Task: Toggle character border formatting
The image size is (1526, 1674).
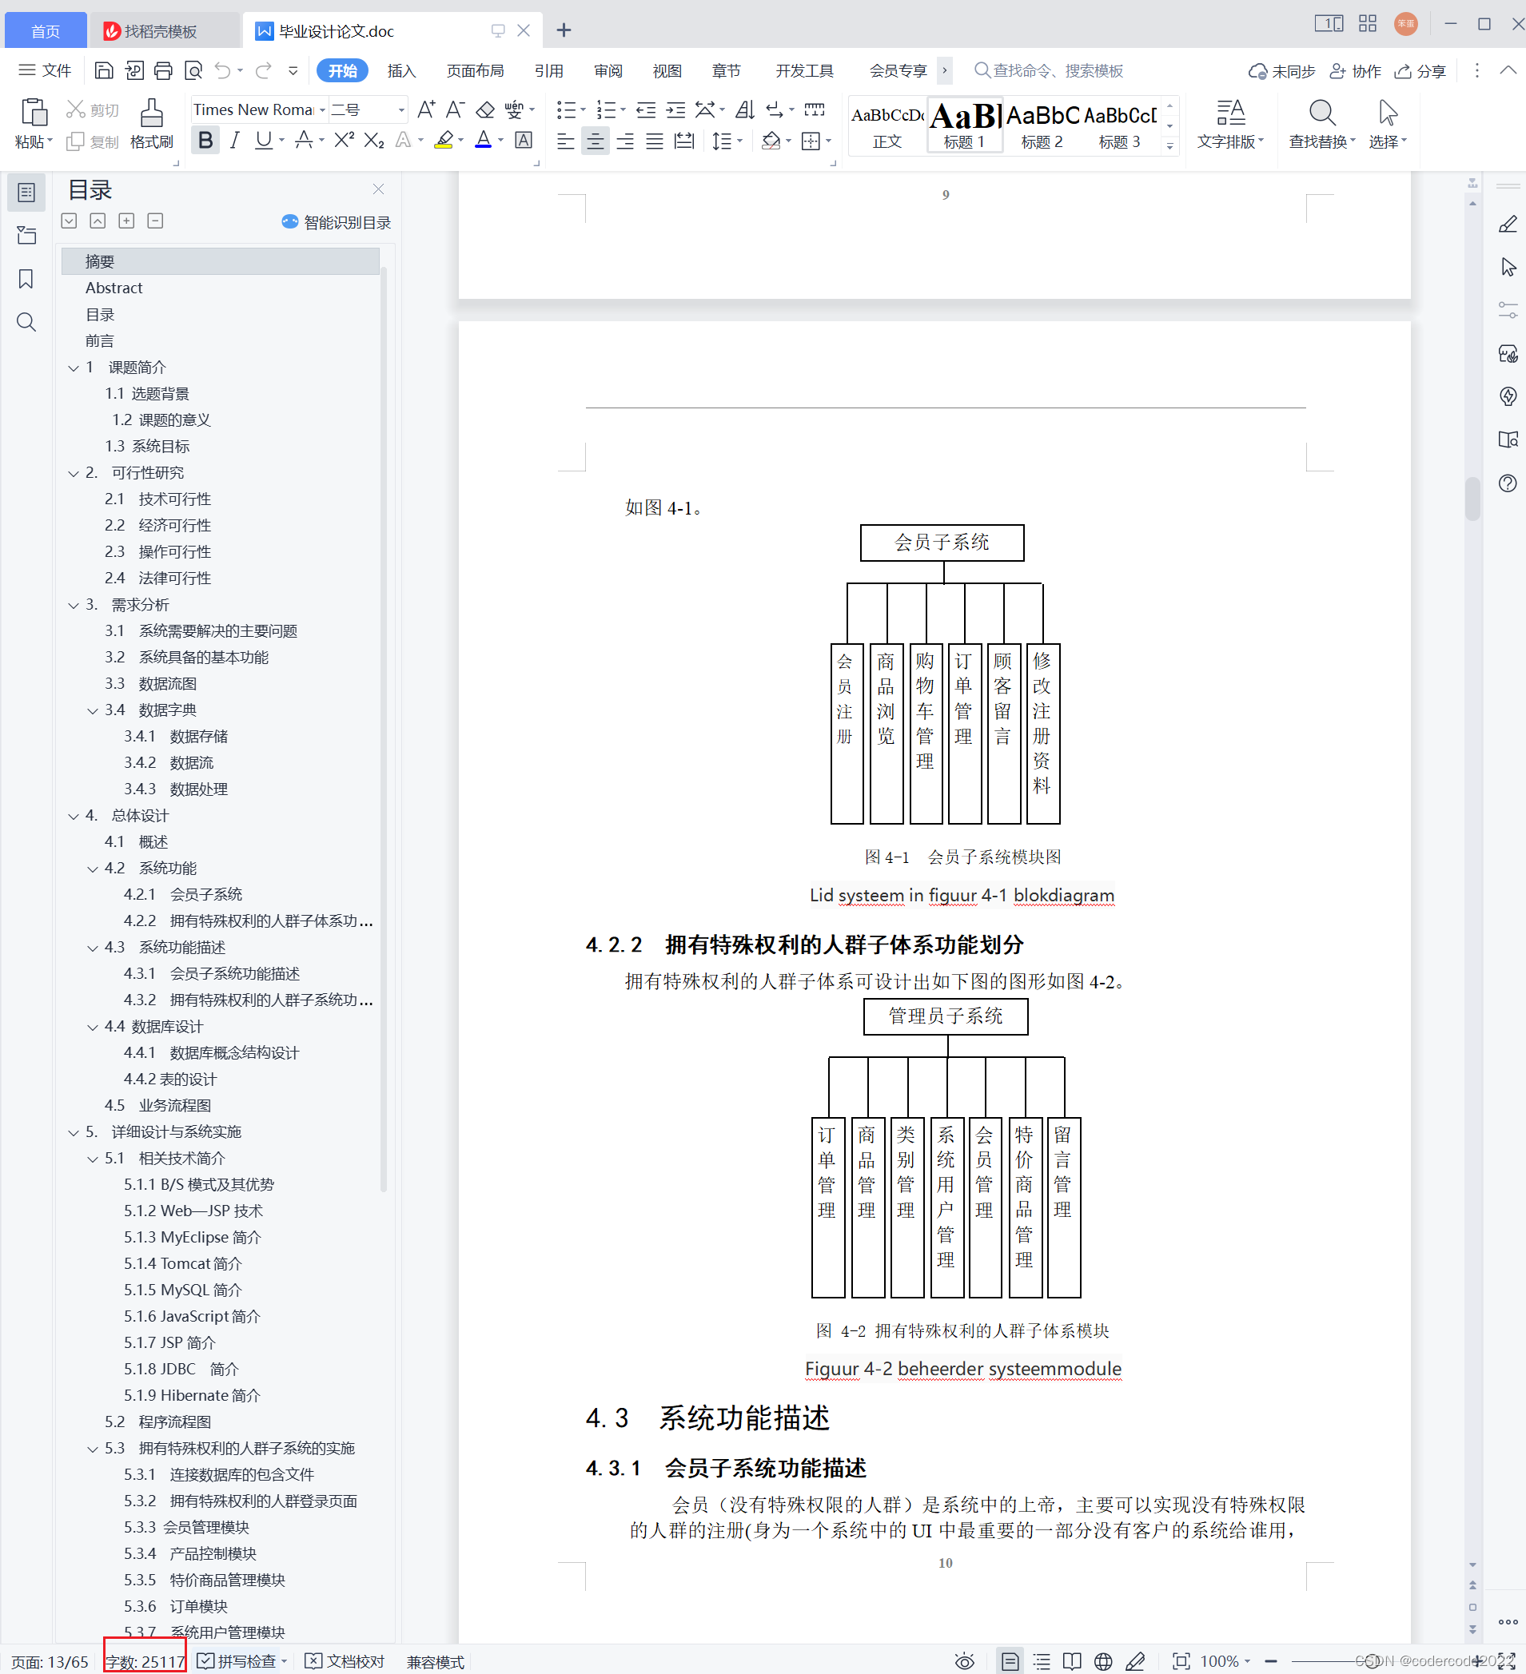Action: (x=524, y=141)
